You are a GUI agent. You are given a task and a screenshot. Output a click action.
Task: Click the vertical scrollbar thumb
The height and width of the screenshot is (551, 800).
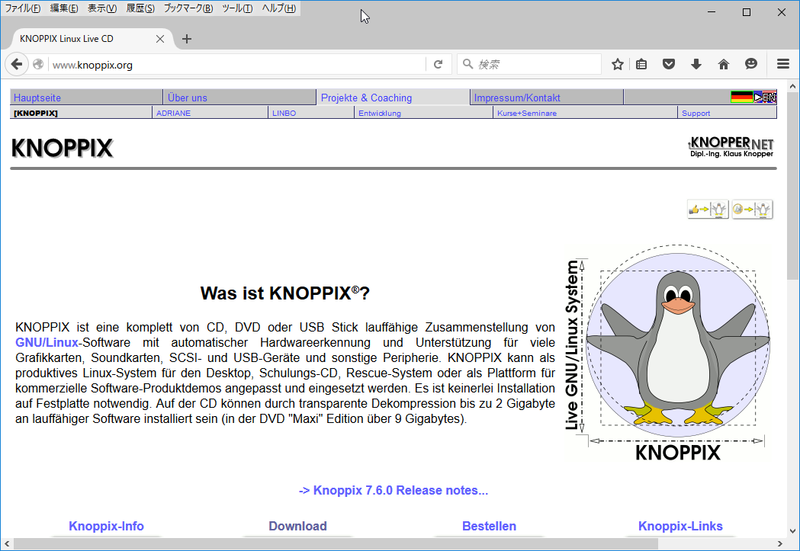[x=792, y=187]
